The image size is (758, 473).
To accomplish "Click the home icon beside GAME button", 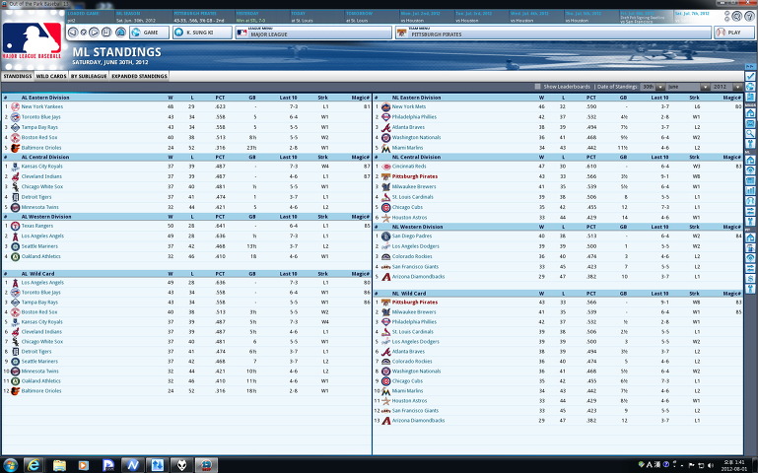I will (120, 33).
